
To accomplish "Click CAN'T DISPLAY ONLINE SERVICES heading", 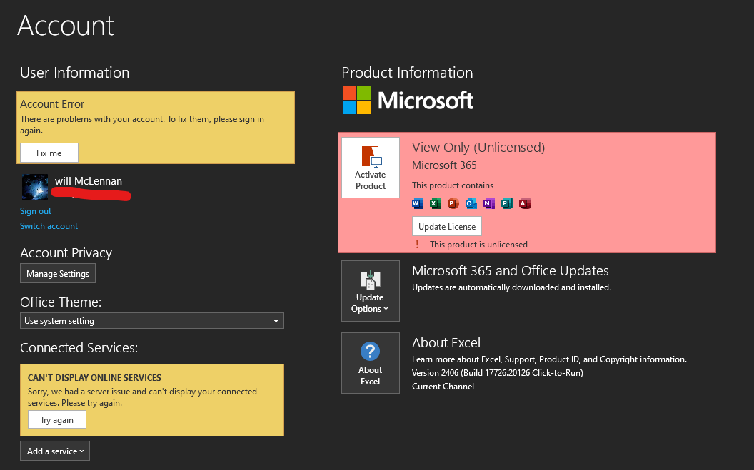I will pyautogui.click(x=94, y=378).
